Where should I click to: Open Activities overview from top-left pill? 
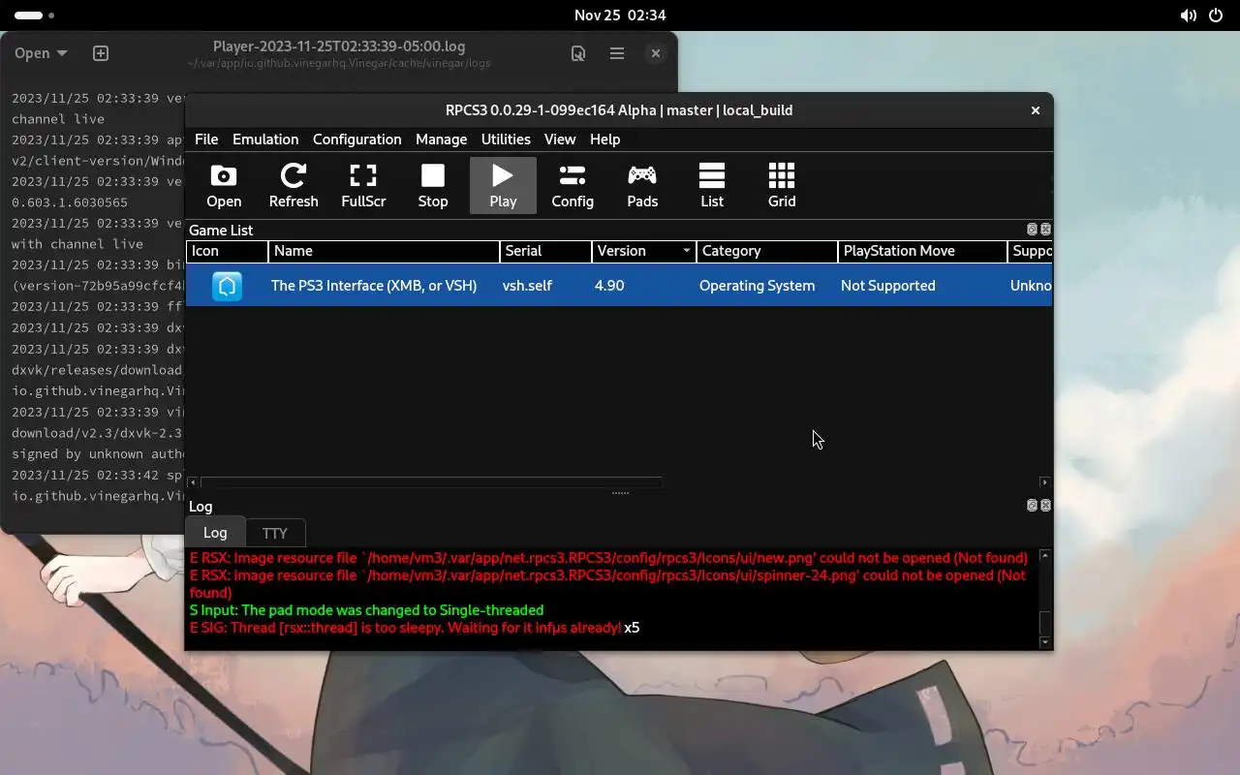(35, 15)
